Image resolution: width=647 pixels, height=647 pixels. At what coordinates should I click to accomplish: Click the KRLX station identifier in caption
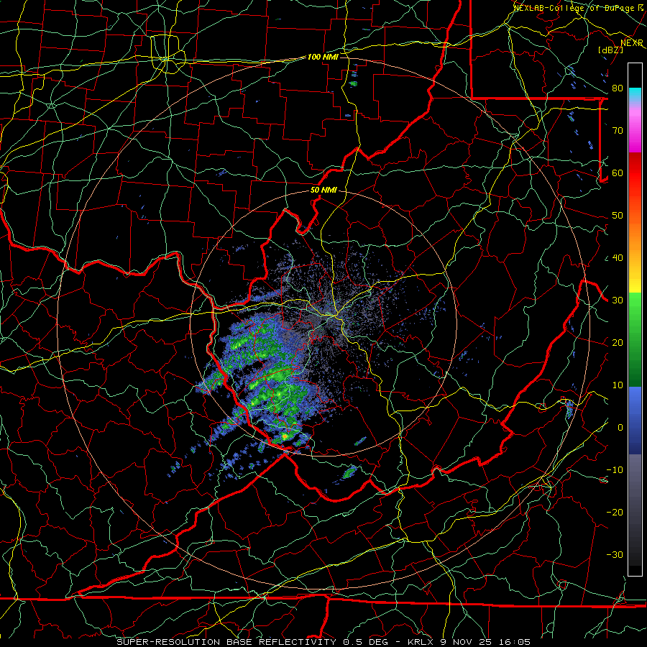420,642
